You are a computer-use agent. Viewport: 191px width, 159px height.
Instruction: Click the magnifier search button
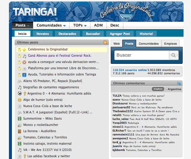(x=174, y=55)
